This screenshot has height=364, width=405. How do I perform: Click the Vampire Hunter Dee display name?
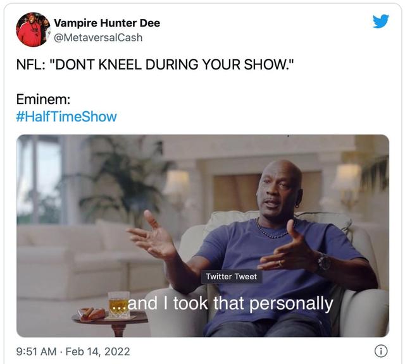pos(107,23)
